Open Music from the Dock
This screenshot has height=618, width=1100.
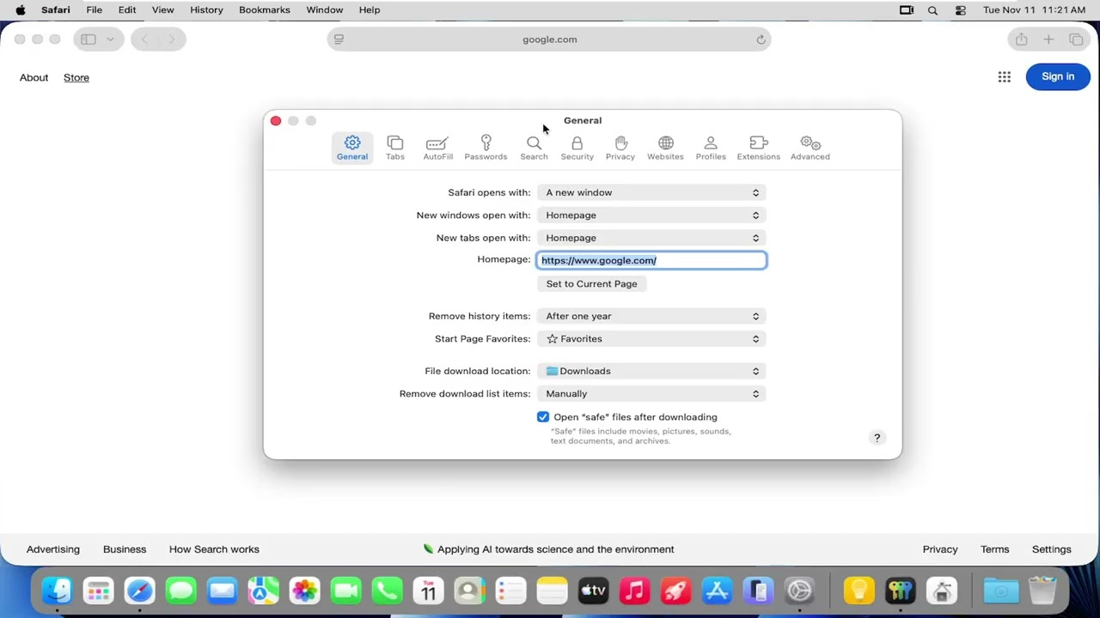[x=634, y=591]
